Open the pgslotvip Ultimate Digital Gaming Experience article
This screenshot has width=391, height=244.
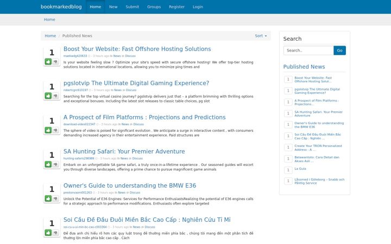coord(136,83)
